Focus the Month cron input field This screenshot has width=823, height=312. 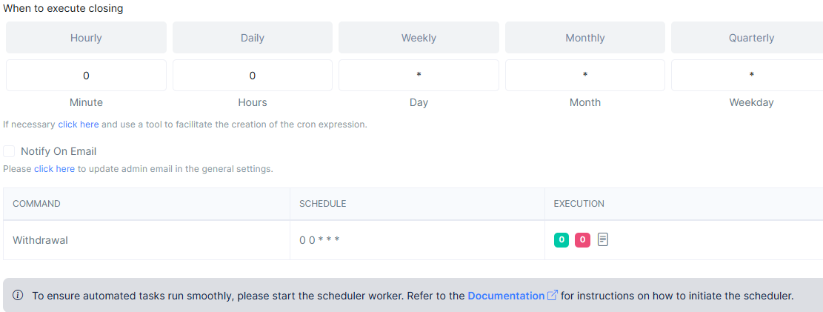pyautogui.click(x=585, y=76)
